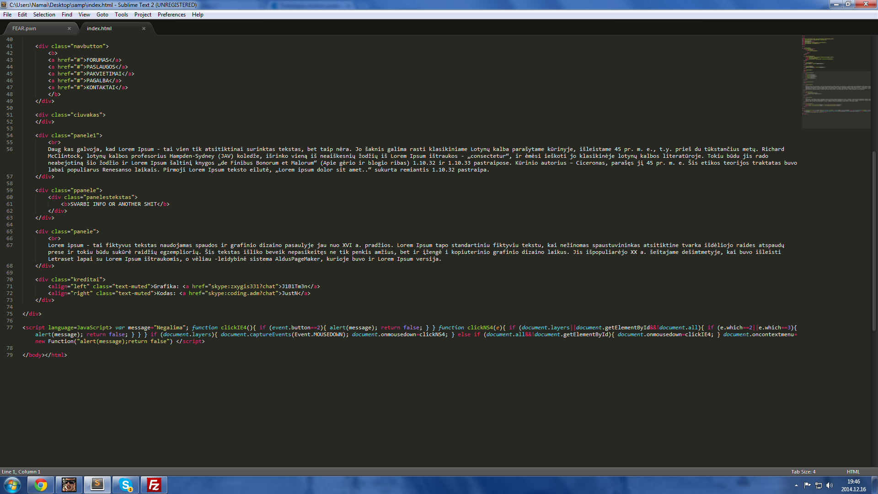Image resolution: width=878 pixels, height=494 pixels.
Task: Click Sublime Text window title bar icon
Action: tap(5, 5)
